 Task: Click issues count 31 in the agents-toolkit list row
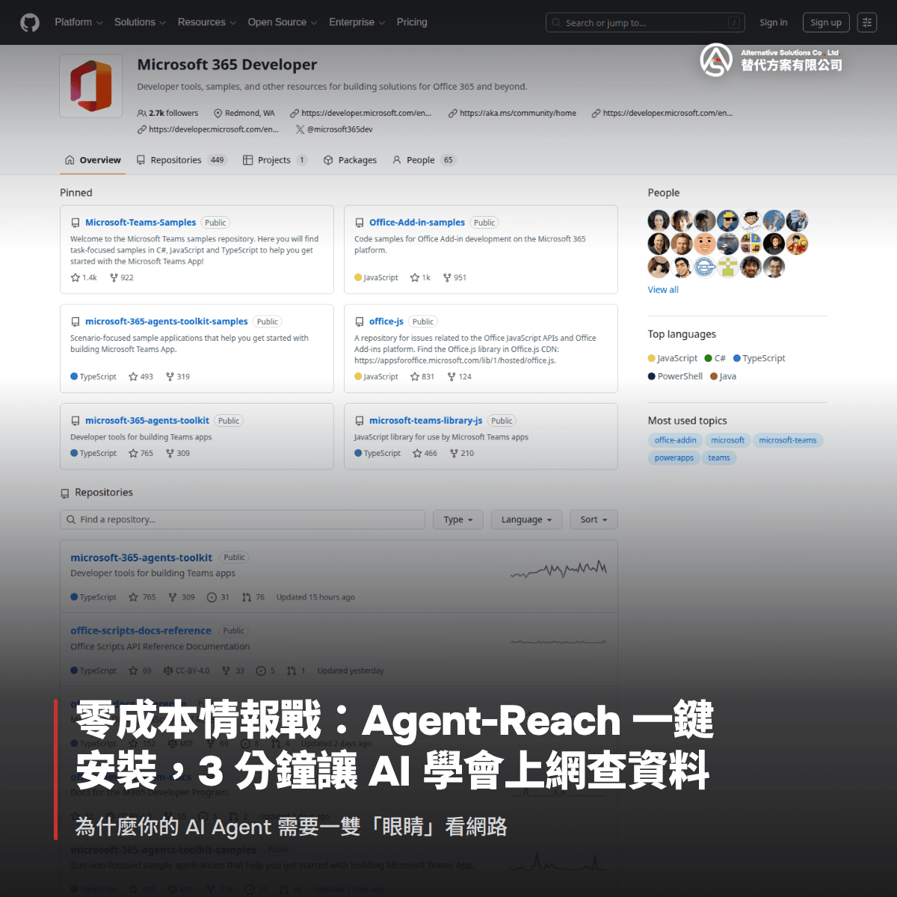click(218, 597)
